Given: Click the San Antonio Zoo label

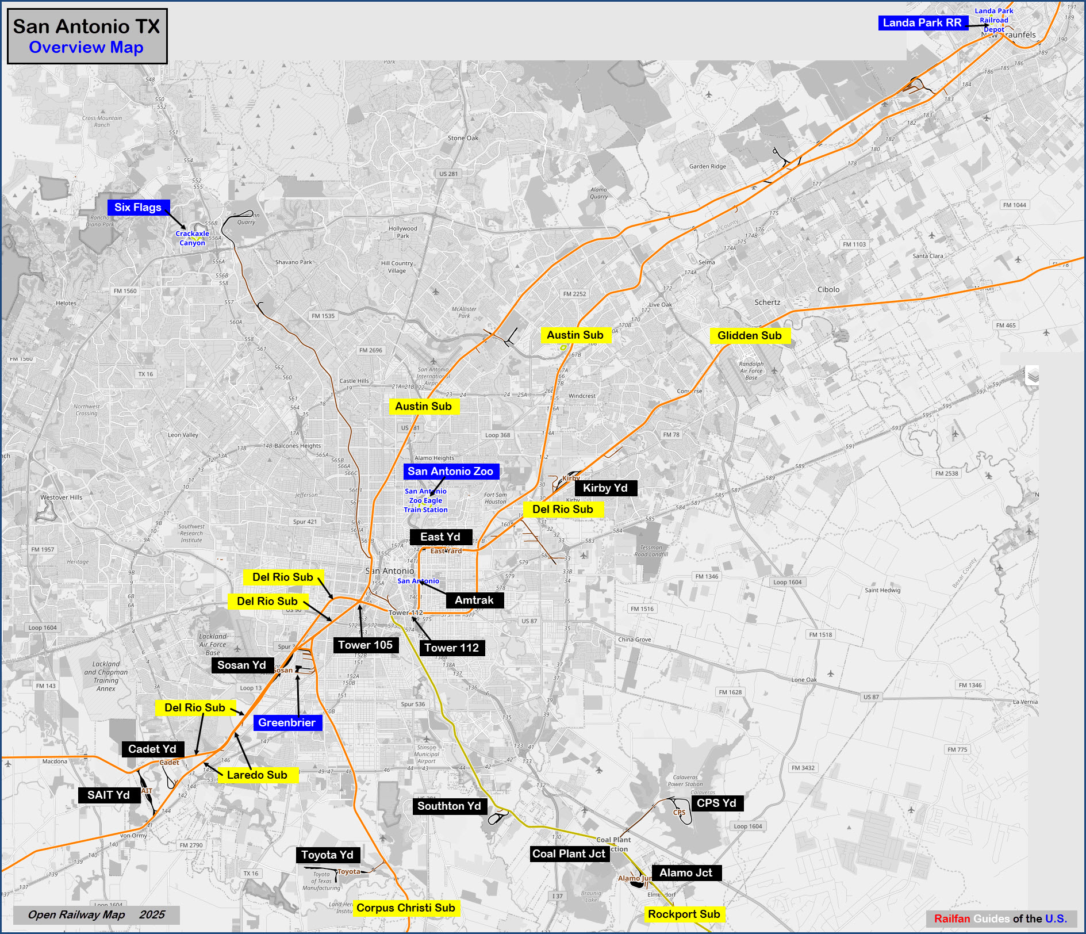Looking at the screenshot, I should (450, 472).
